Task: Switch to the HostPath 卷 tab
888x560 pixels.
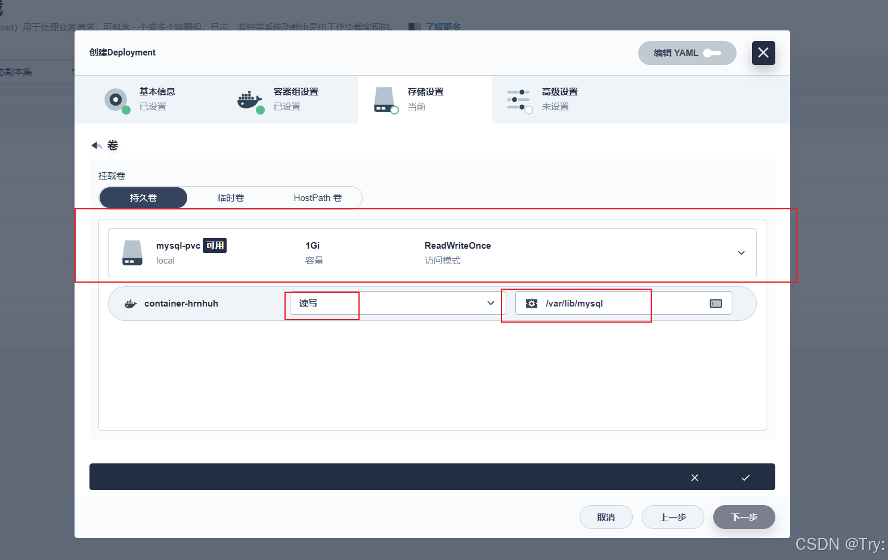Action: coord(317,197)
